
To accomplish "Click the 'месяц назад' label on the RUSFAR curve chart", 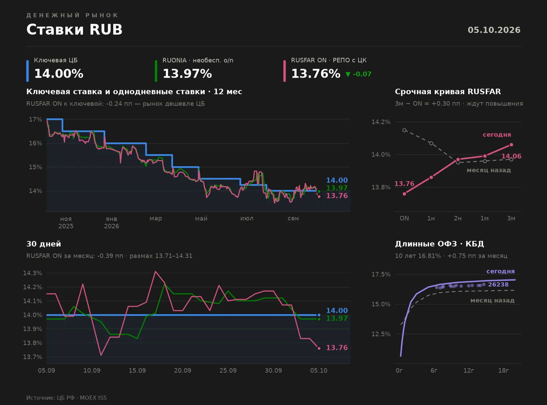I will click(x=489, y=170).
